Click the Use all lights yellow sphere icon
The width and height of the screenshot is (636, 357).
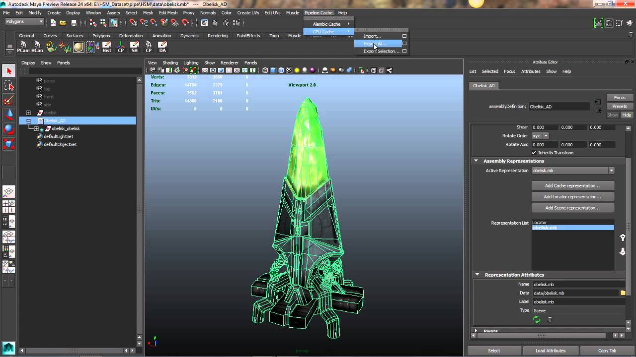tap(297, 70)
